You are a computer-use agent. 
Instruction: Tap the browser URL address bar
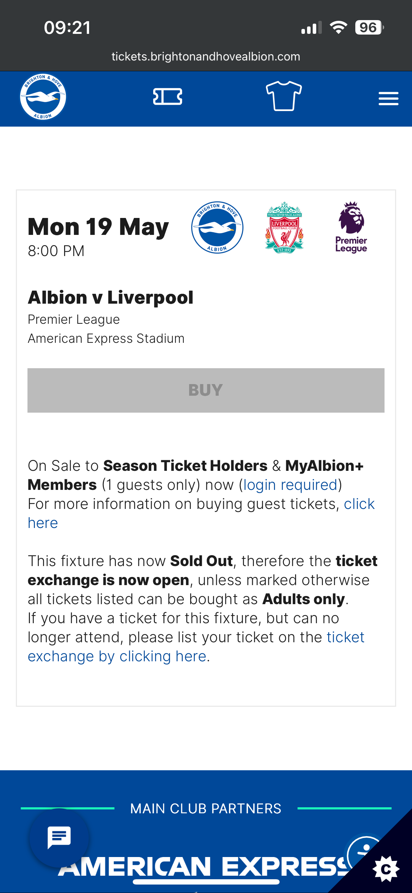click(x=206, y=57)
